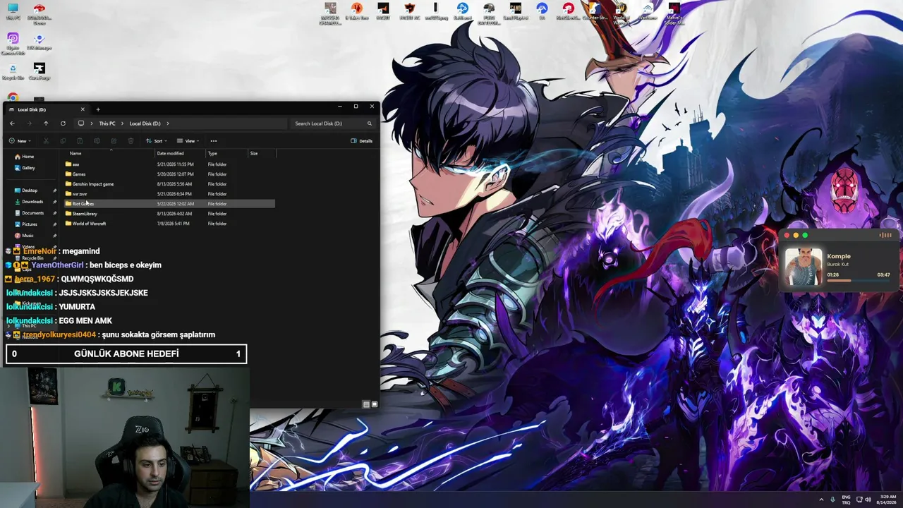Copy the selected item in toolbar
Screen dimensions: 903x508
coord(63,141)
